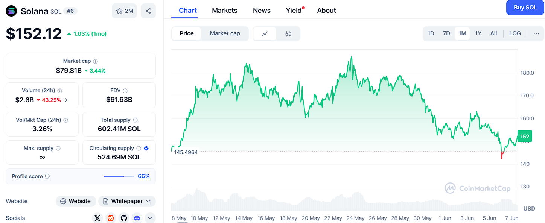Open Solana's GitHub social link

[x=124, y=218]
